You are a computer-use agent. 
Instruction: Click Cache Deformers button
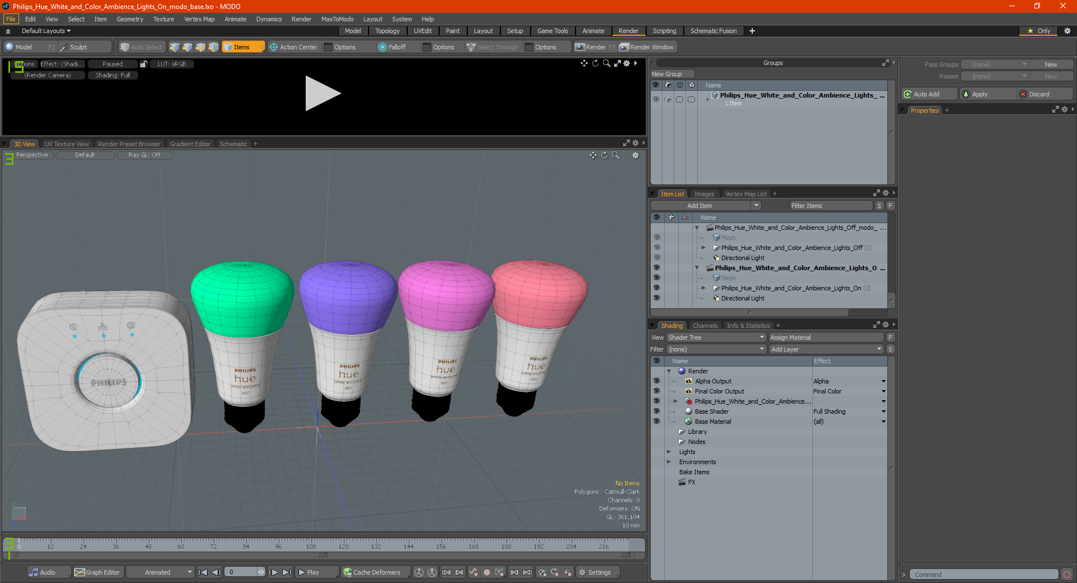tap(375, 572)
